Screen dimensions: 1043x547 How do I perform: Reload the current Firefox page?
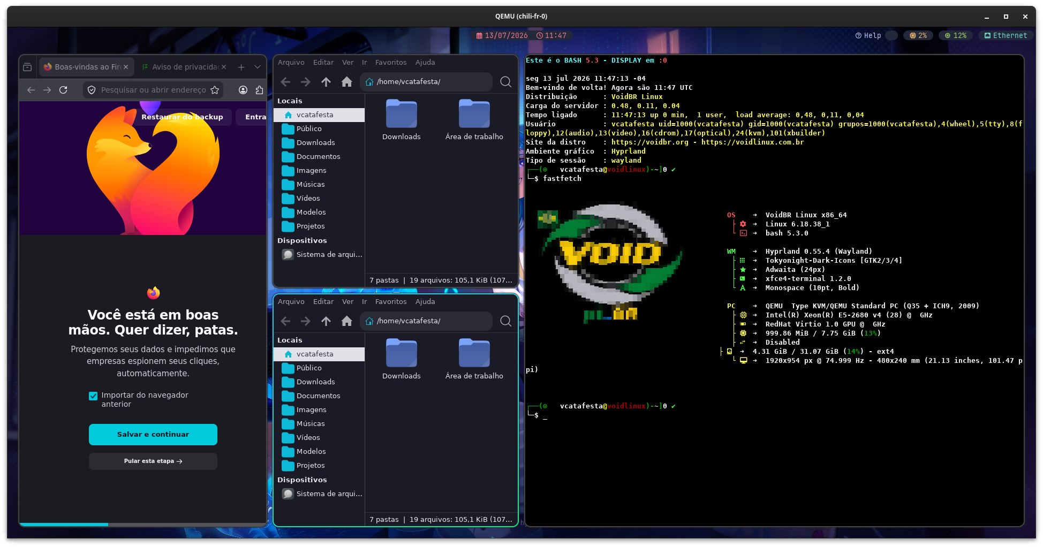(63, 90)
